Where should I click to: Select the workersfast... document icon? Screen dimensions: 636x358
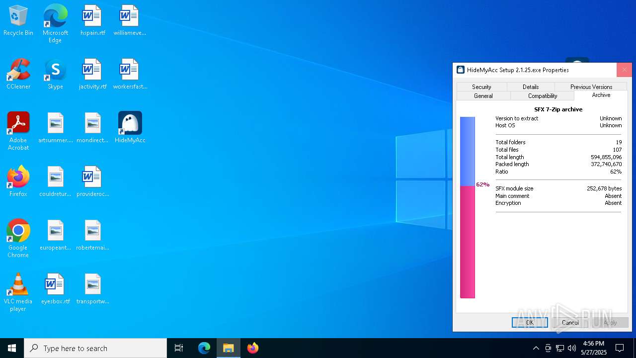click(x=130, y=75)
